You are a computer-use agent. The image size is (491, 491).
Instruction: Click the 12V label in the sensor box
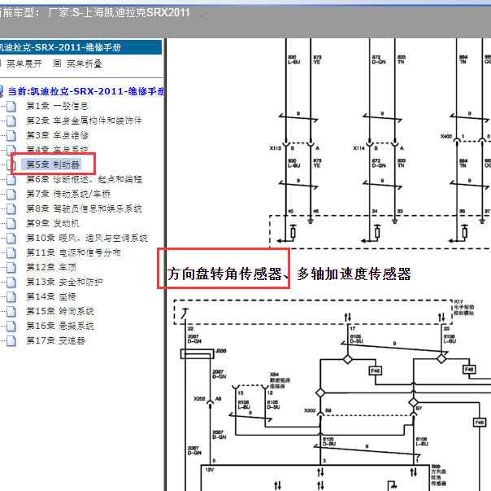(x=209, y=470)
